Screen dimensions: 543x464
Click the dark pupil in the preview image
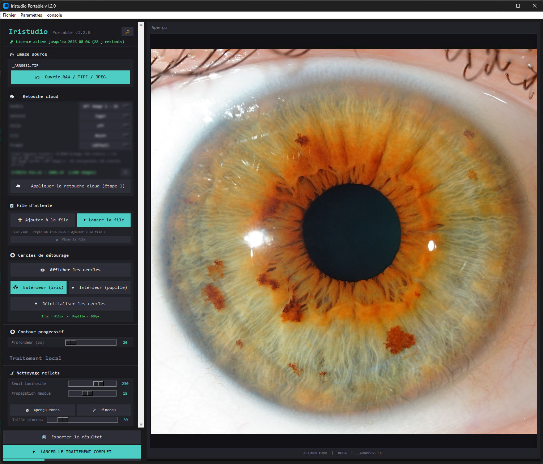(x=352, y=233)
